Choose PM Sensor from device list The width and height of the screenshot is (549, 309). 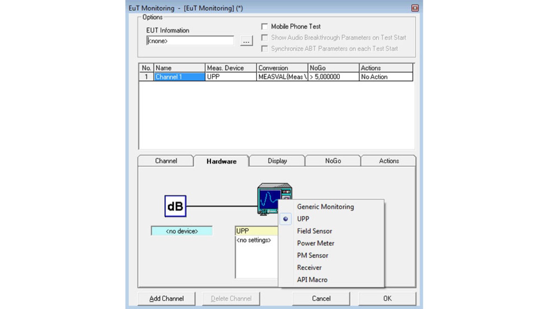[x=312, y=255]
